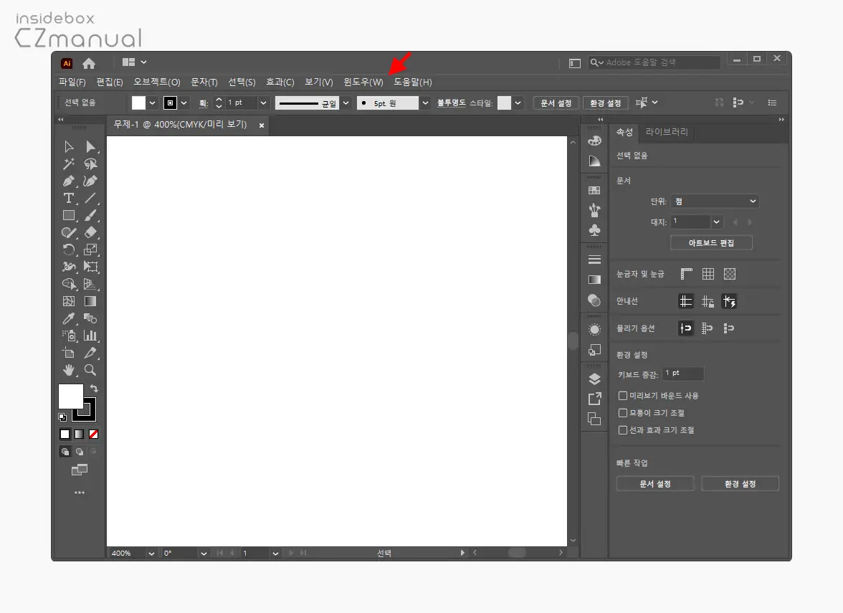Open the 대지 artboard number dropdown
Image resolution: width=843 pixels, height=613 pixels.
click(716, 222)
